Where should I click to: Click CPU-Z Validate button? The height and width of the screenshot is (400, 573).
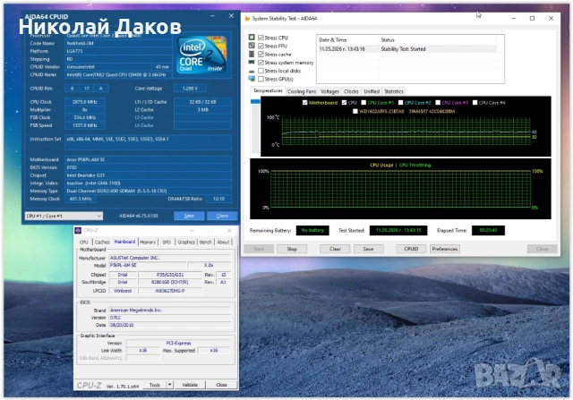coord(190,385)
